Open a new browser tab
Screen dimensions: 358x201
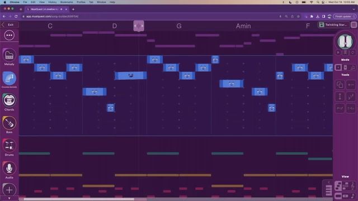(x=73, y=9)
